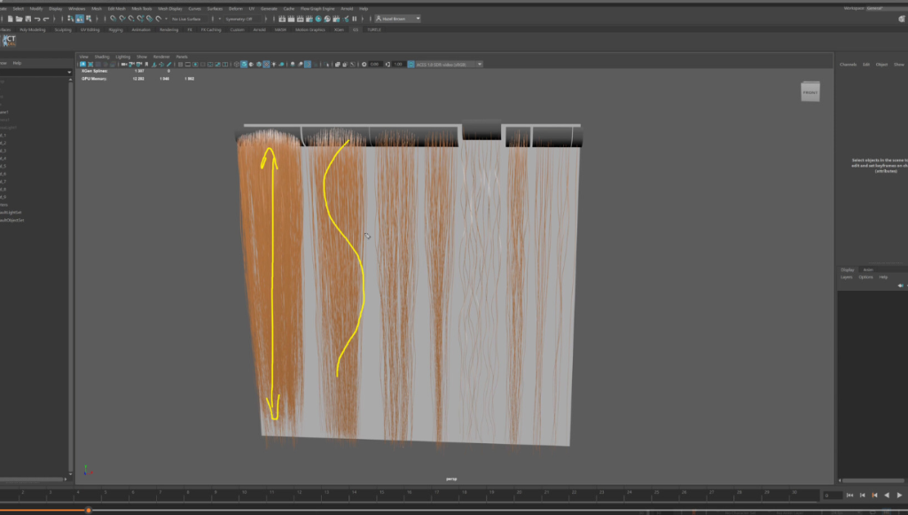Viewport: 908px width, 515px height.
Task: Click the go to start playback button
Action: coord(849,495)
